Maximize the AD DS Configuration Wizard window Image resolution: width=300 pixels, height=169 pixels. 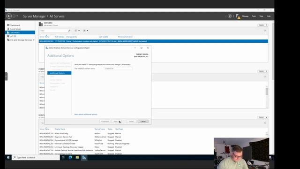coord(142,48)
